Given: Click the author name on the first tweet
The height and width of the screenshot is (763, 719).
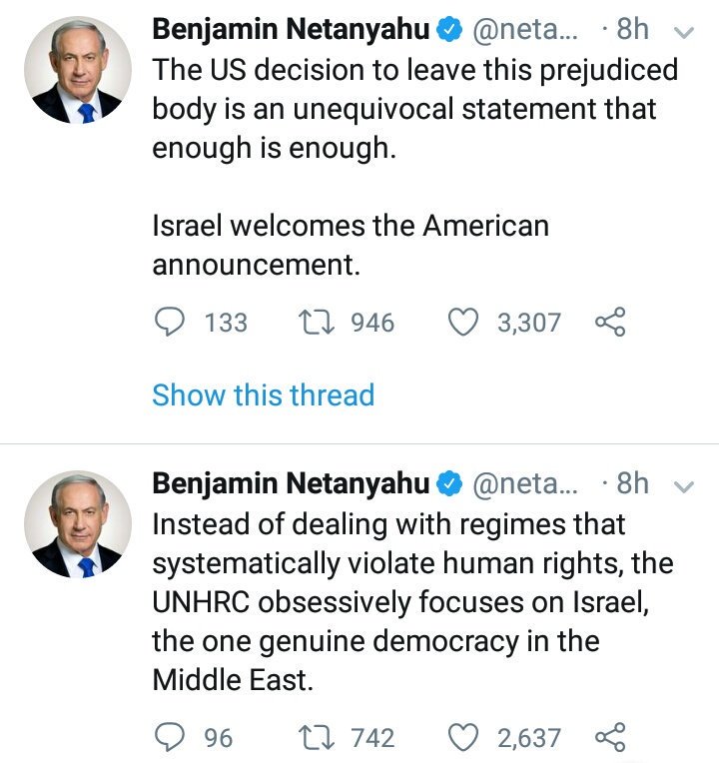Looking at the screenshot, I should pos(291,30).
